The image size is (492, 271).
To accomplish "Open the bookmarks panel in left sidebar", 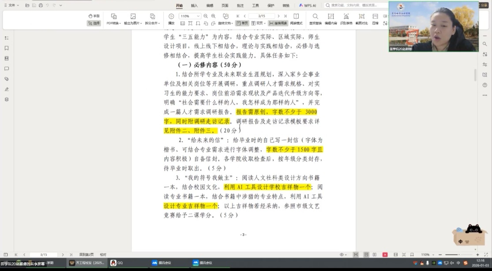I will (x=7, y=48).
